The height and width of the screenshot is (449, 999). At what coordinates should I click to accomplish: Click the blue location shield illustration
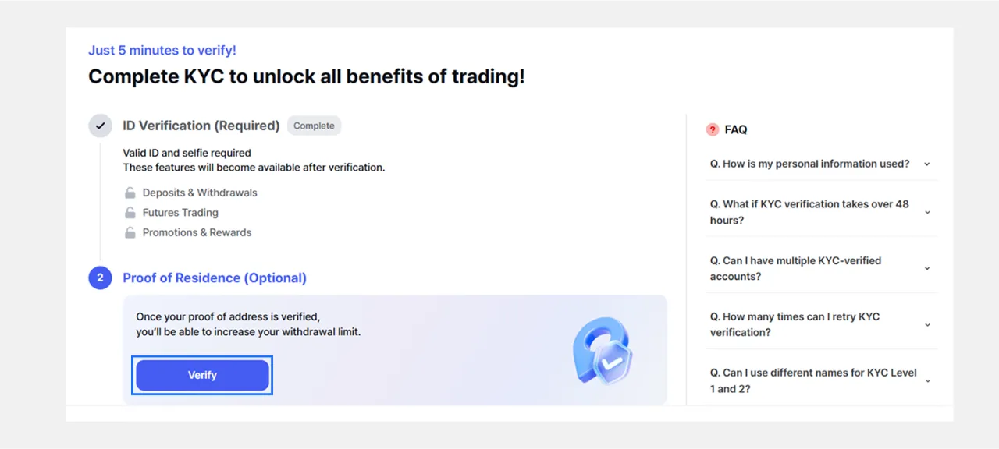pos(603,351)
